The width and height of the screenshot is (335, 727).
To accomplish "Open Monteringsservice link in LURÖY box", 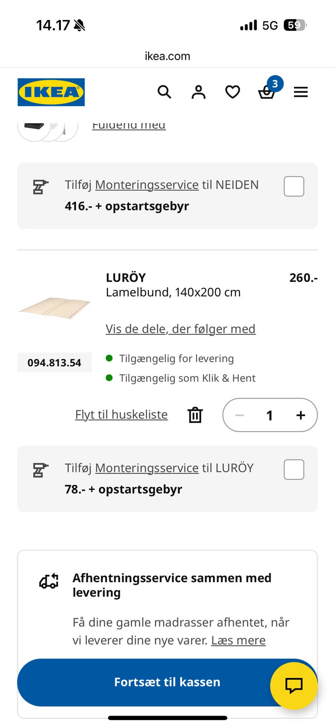I will [x=147, y=468].
